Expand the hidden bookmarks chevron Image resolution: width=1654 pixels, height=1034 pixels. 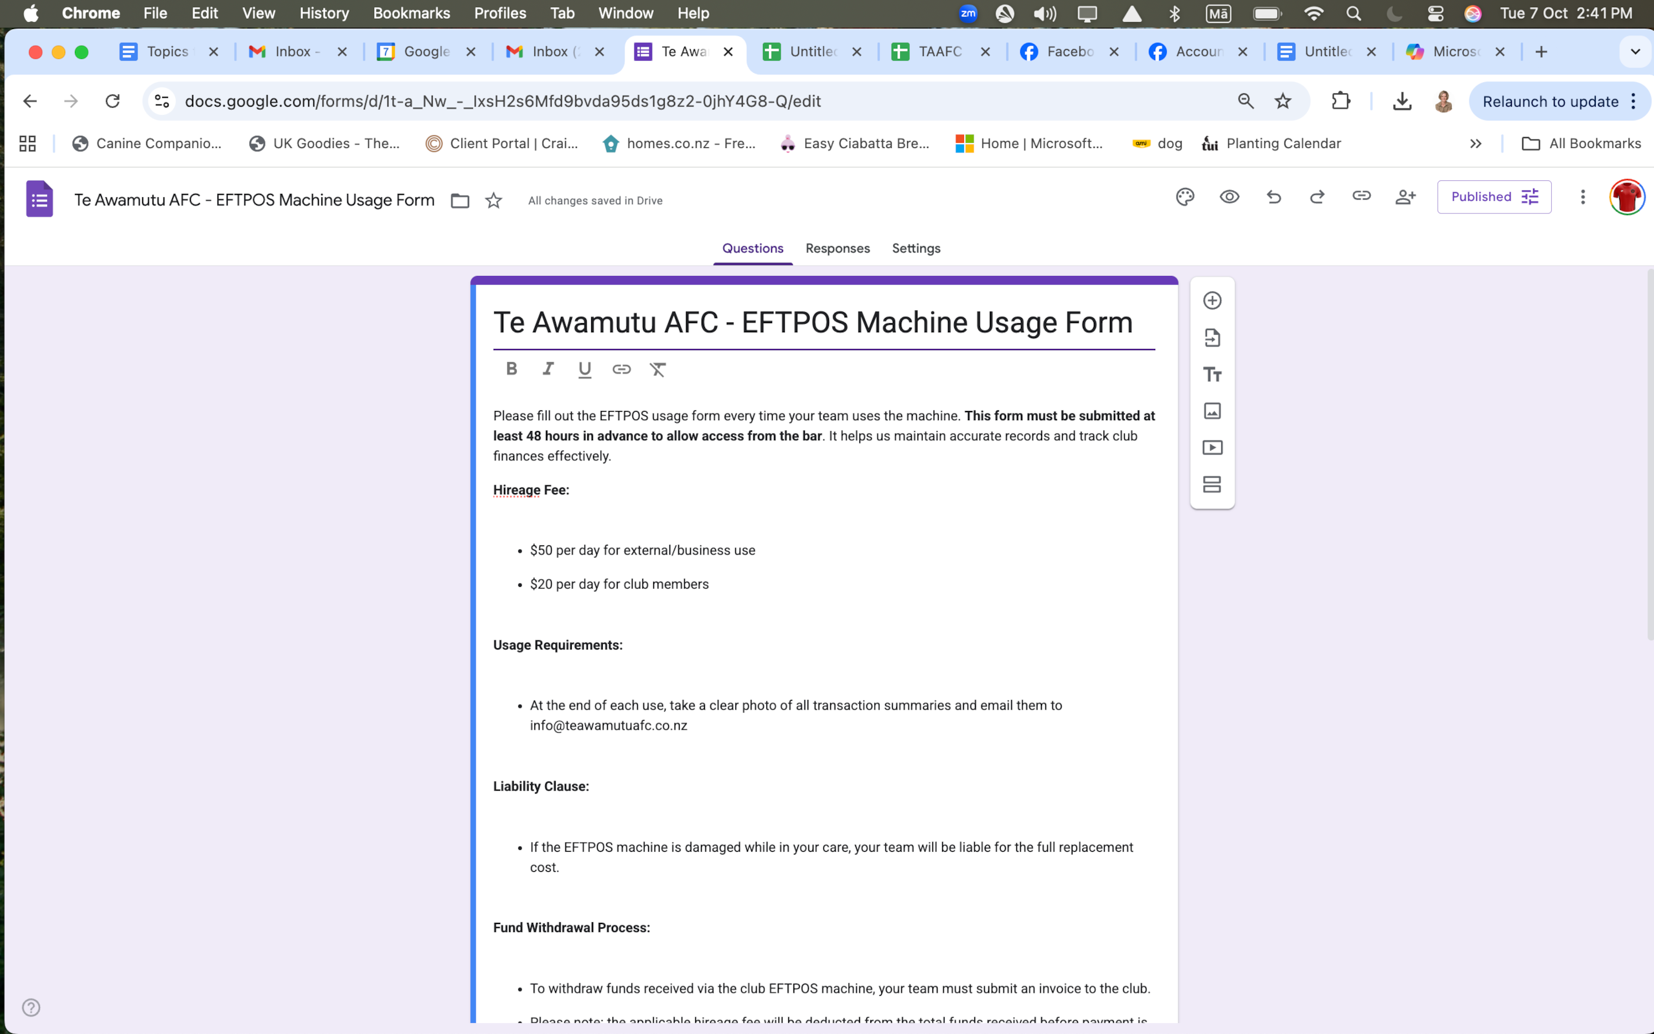tap(1476, 143)
